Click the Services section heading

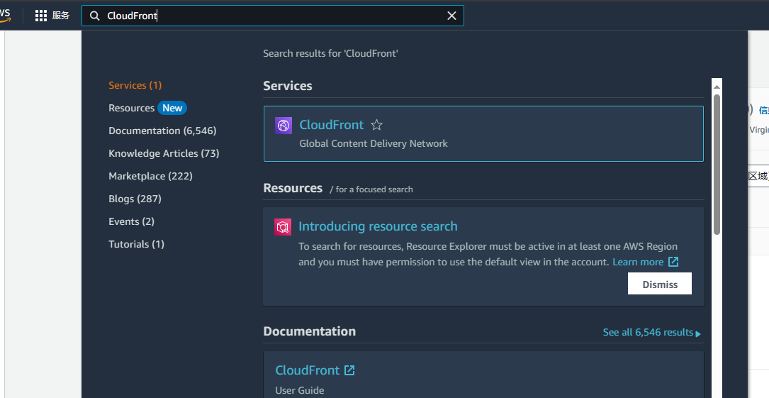[287, 86]
